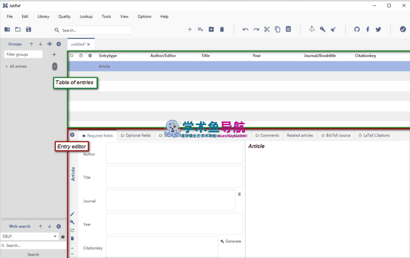Toggle groups intersection/union mode
This screenshot has height=258, width=410.
pos(49,44)
